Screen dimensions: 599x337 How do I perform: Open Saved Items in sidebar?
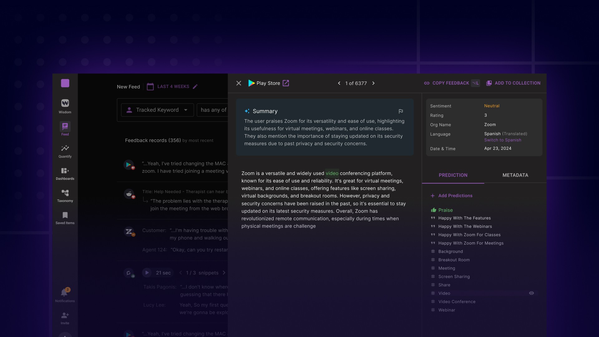click(65, 218)
